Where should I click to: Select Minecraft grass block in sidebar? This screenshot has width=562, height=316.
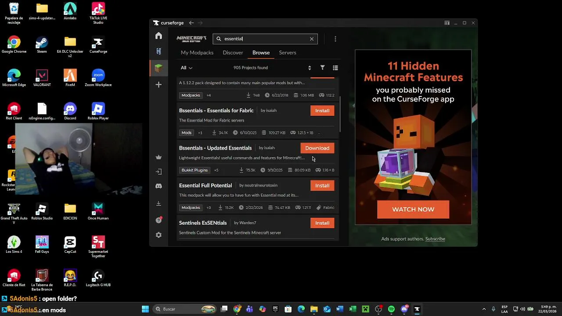tap(159, 68)
